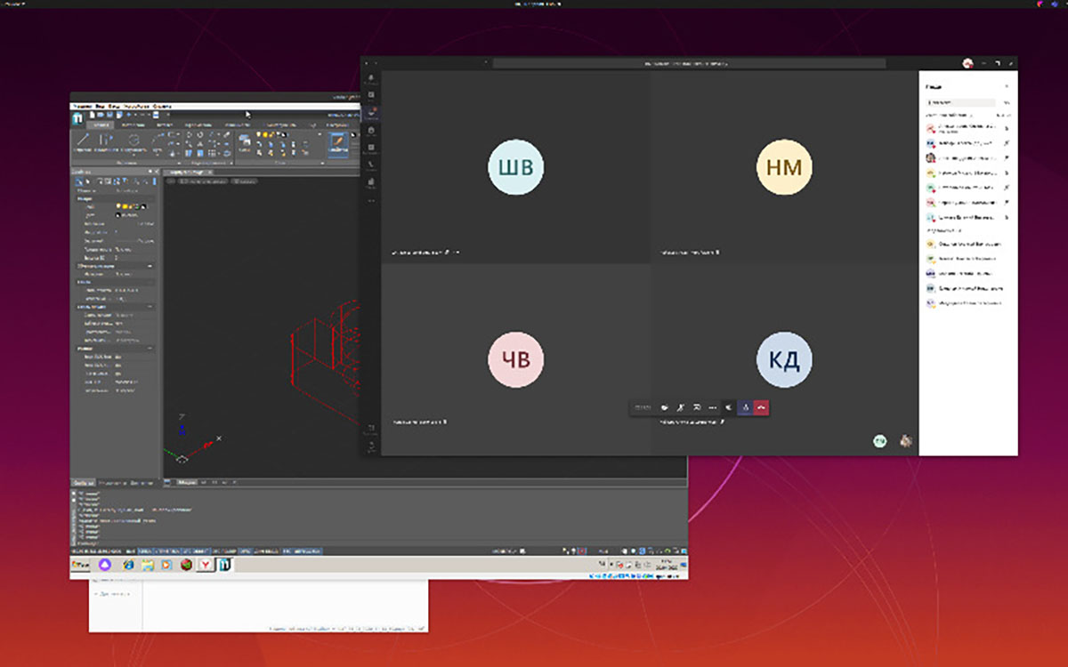This screenshot has width=1068, height=667.
Task: Select the first (active) nanoCAD ribbon tab
Action: [x=101, y=125]
